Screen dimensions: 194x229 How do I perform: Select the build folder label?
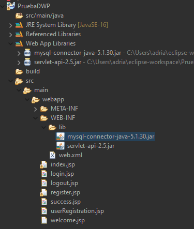pos(33,71)
